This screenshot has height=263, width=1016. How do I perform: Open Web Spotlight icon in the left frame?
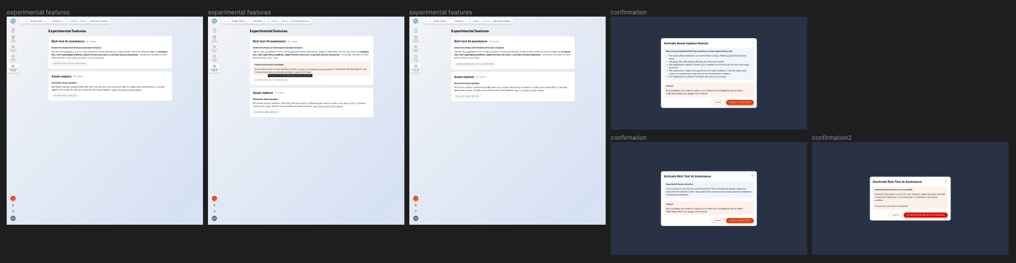click(x=13, y=39)
